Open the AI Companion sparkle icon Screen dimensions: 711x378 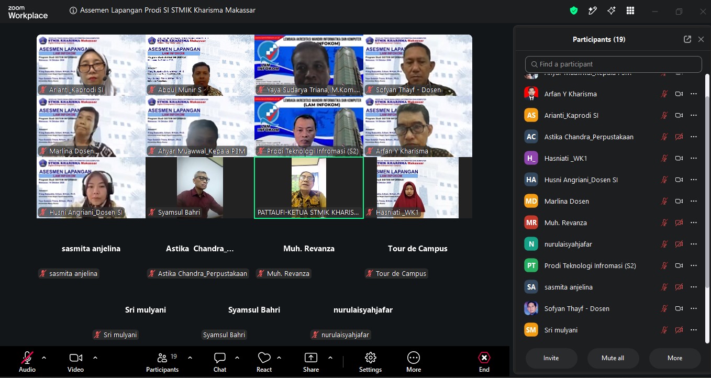coord(611,10)
